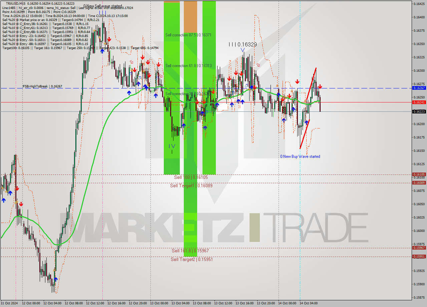Select the red 0.16105 price tag on axis

[419, 174]
